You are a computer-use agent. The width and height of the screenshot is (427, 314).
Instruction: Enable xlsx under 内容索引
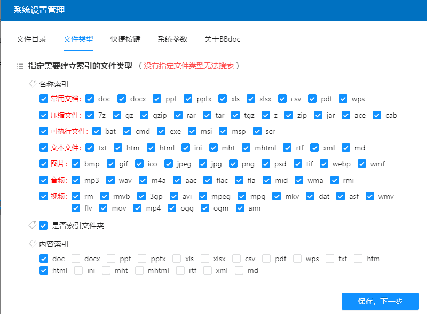(205, 259)
